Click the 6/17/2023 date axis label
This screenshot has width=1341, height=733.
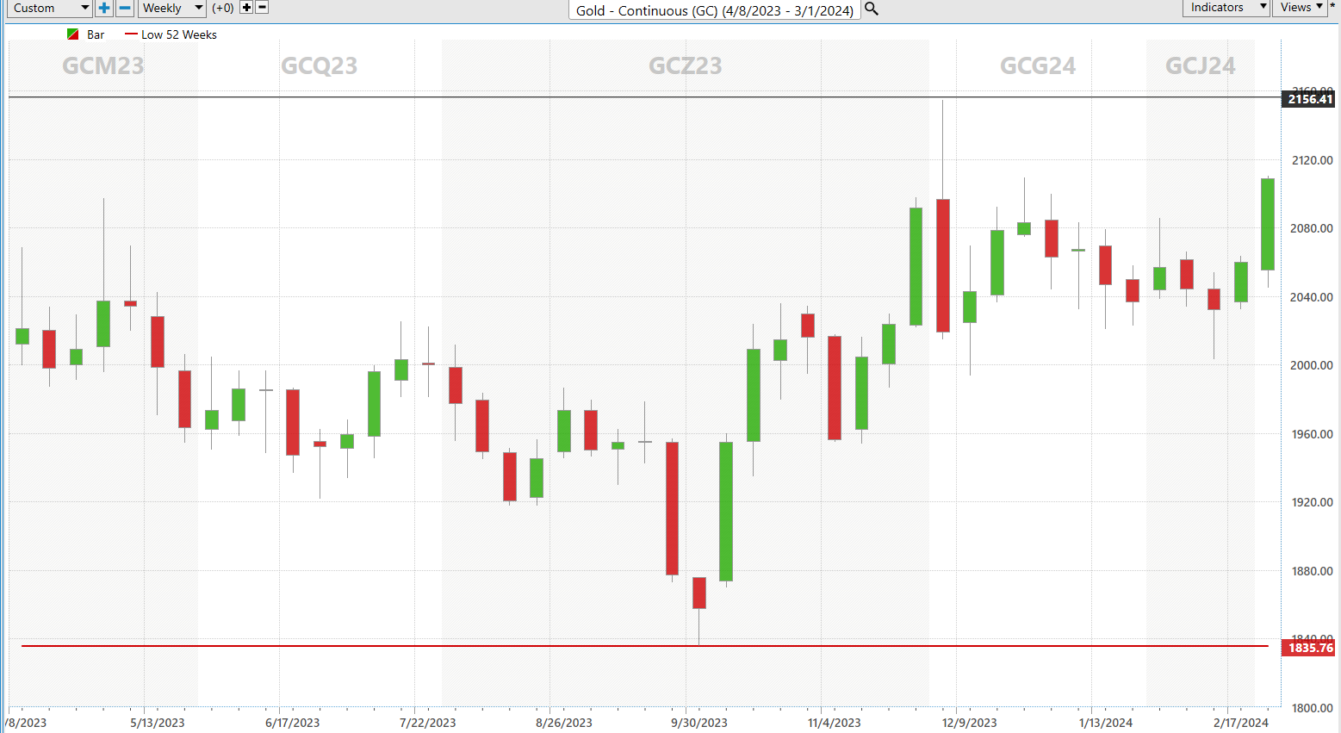tap(293, 723)
